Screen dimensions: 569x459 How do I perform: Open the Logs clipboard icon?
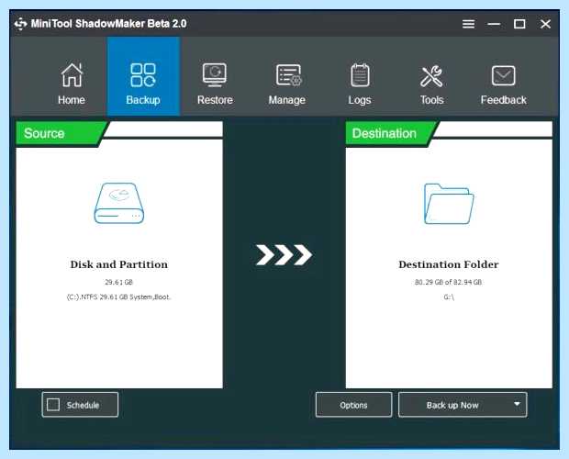coord(360,75)
